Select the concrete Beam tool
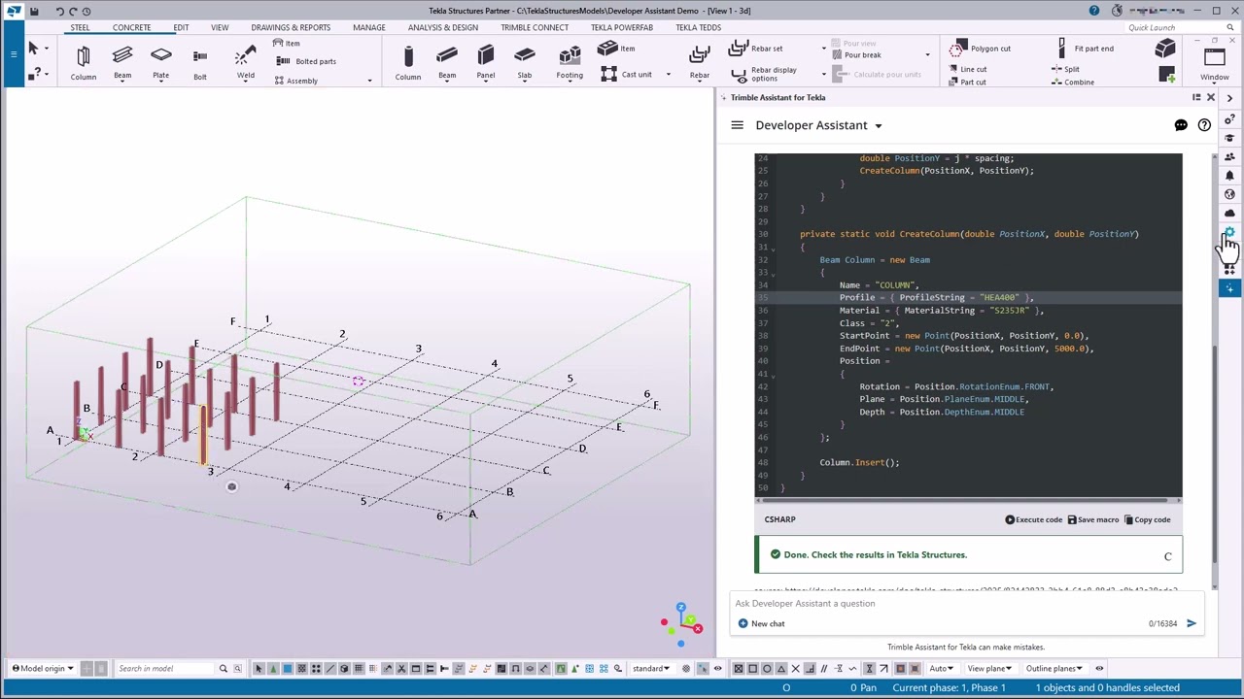Image resolution: width=1244 pixels, height=699 pixels. (x=447, y=62)
